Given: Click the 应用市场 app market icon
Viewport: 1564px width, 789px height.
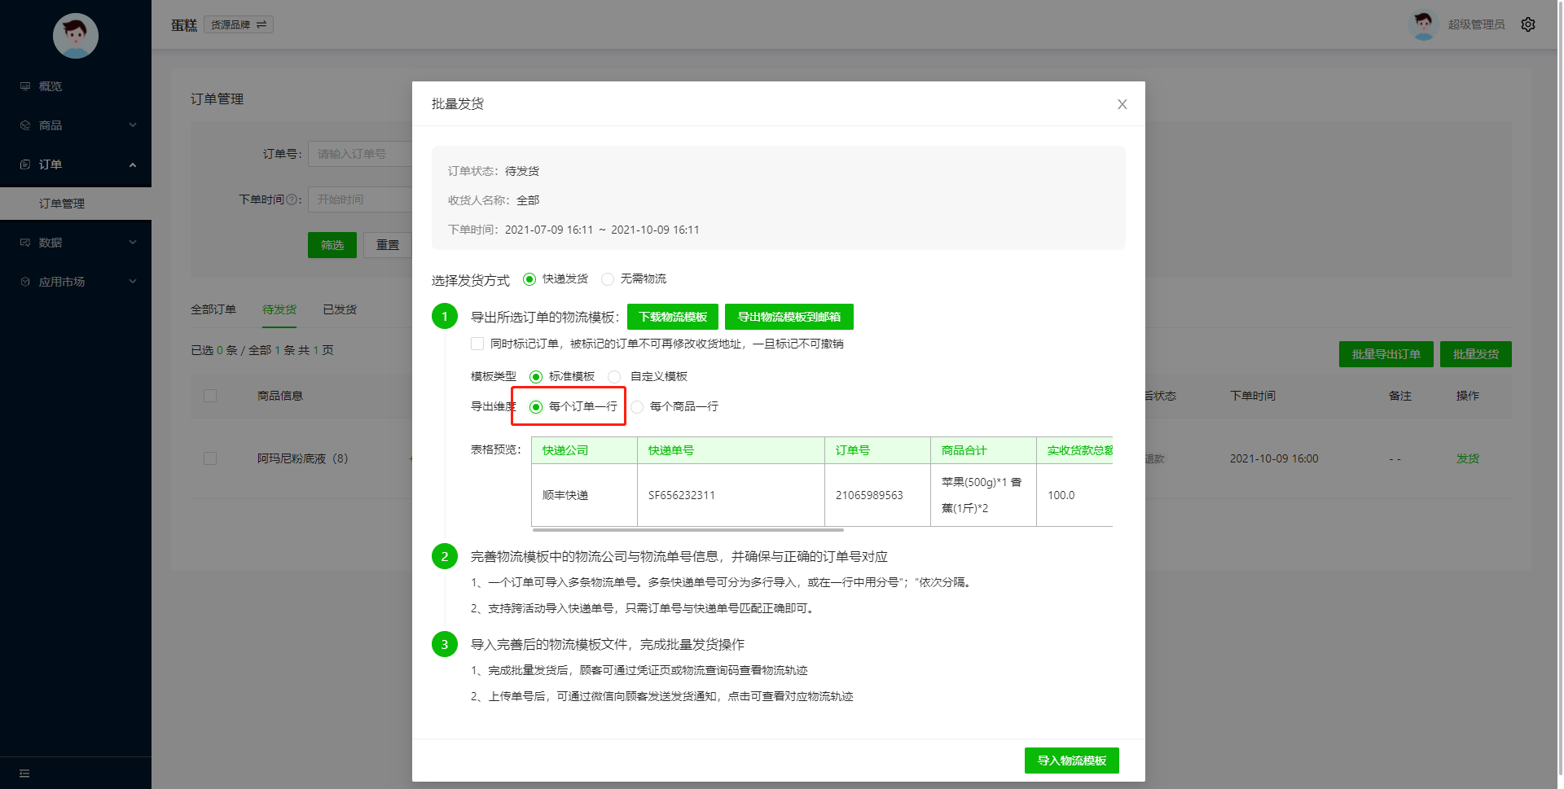Looking at the screenshot, I should (x=25, y=282).
